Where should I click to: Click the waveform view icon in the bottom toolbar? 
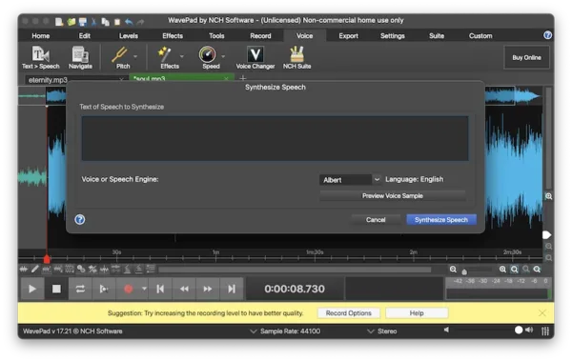click(23, 270)
